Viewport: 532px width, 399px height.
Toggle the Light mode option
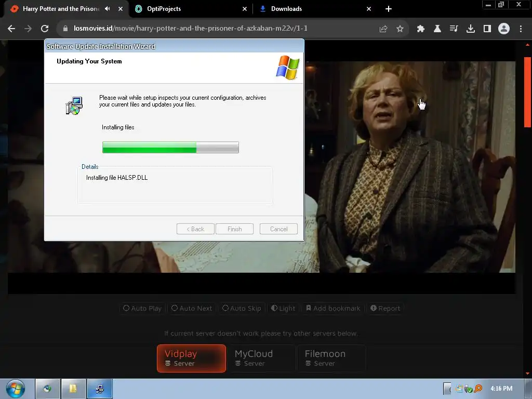283,309
